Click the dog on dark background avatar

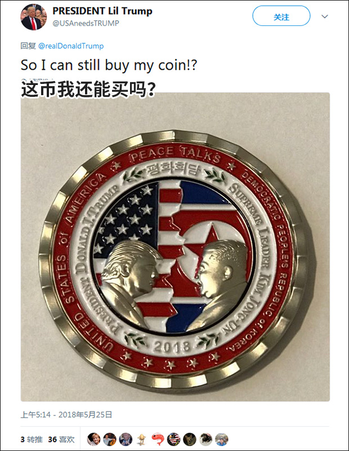190,439
